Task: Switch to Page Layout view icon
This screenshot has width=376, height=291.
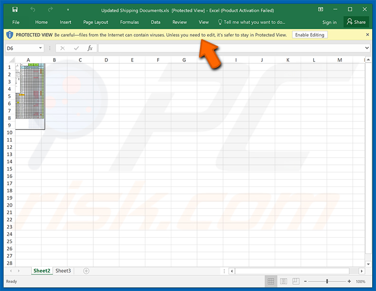Action: [x=284, y=281]
